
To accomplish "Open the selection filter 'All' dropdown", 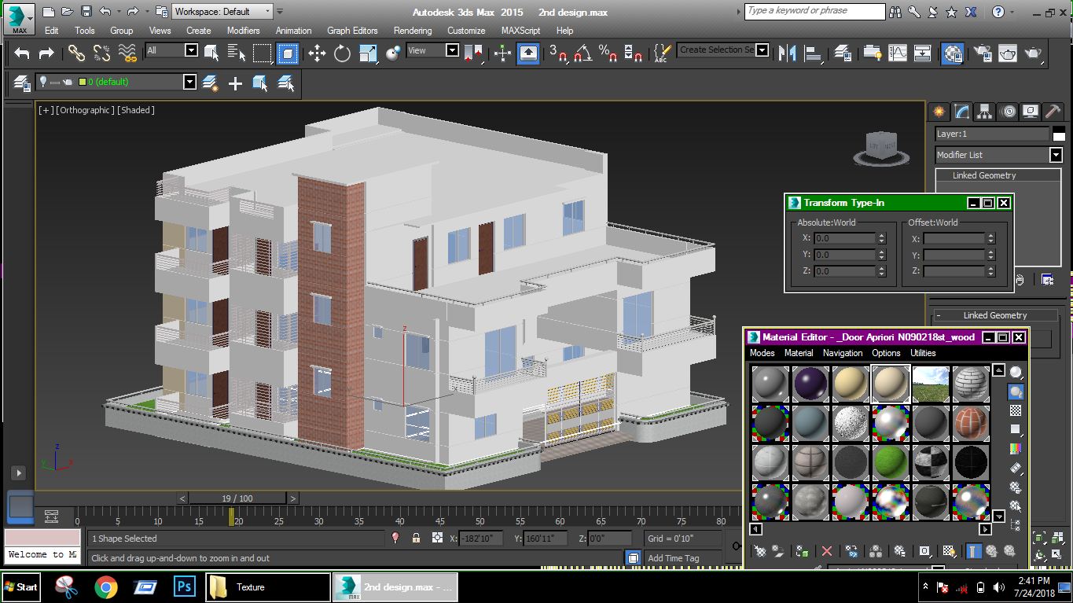I will pos(191,50).
